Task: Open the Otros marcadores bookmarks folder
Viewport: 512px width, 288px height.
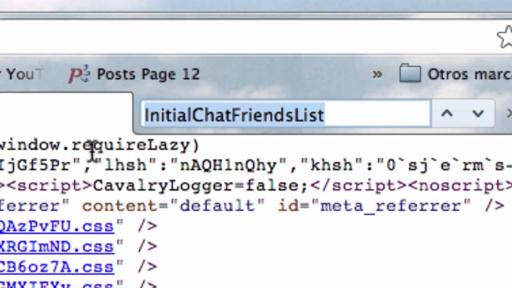Action: point(456,74)
